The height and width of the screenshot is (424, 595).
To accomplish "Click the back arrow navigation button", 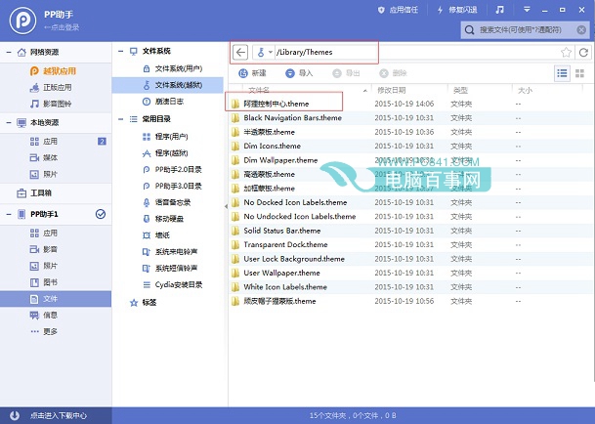I will coord(240,52).
